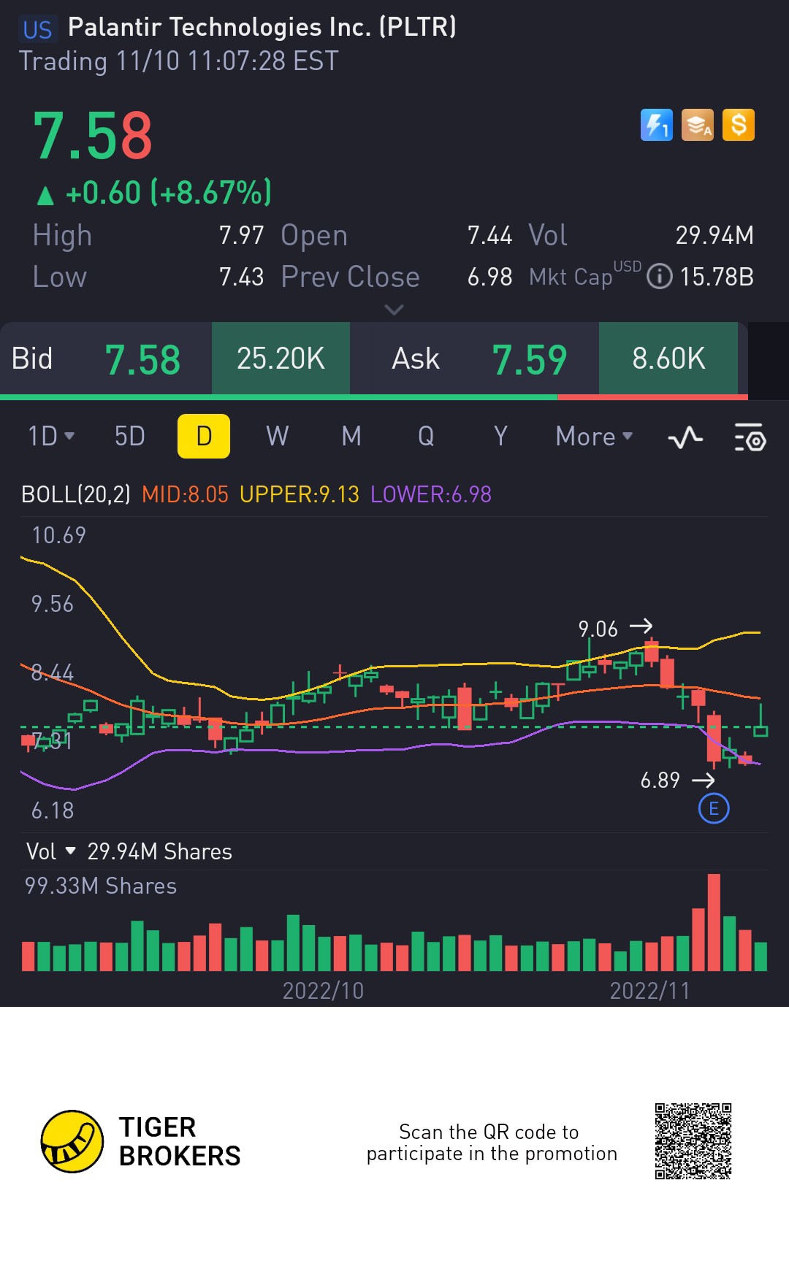Expand more quote details chevron
Screen dimensions: 789x1277
coord(394,310)
